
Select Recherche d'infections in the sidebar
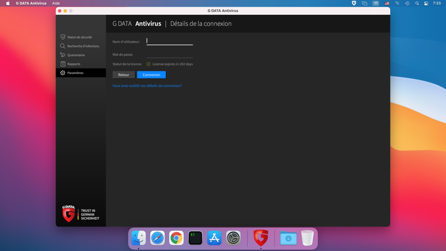[81, 46]
